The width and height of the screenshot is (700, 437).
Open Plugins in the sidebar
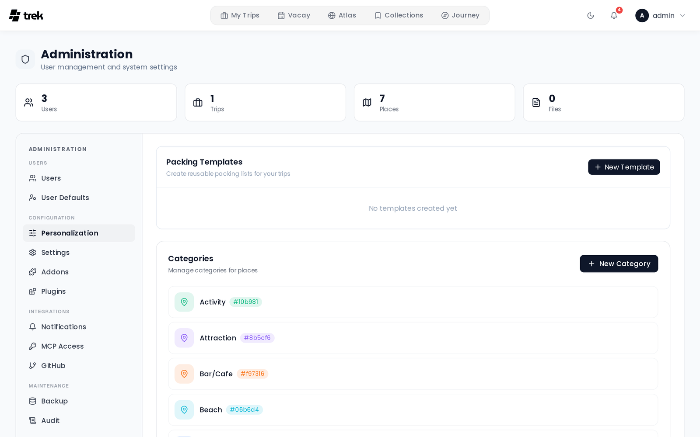pos(79,291)
